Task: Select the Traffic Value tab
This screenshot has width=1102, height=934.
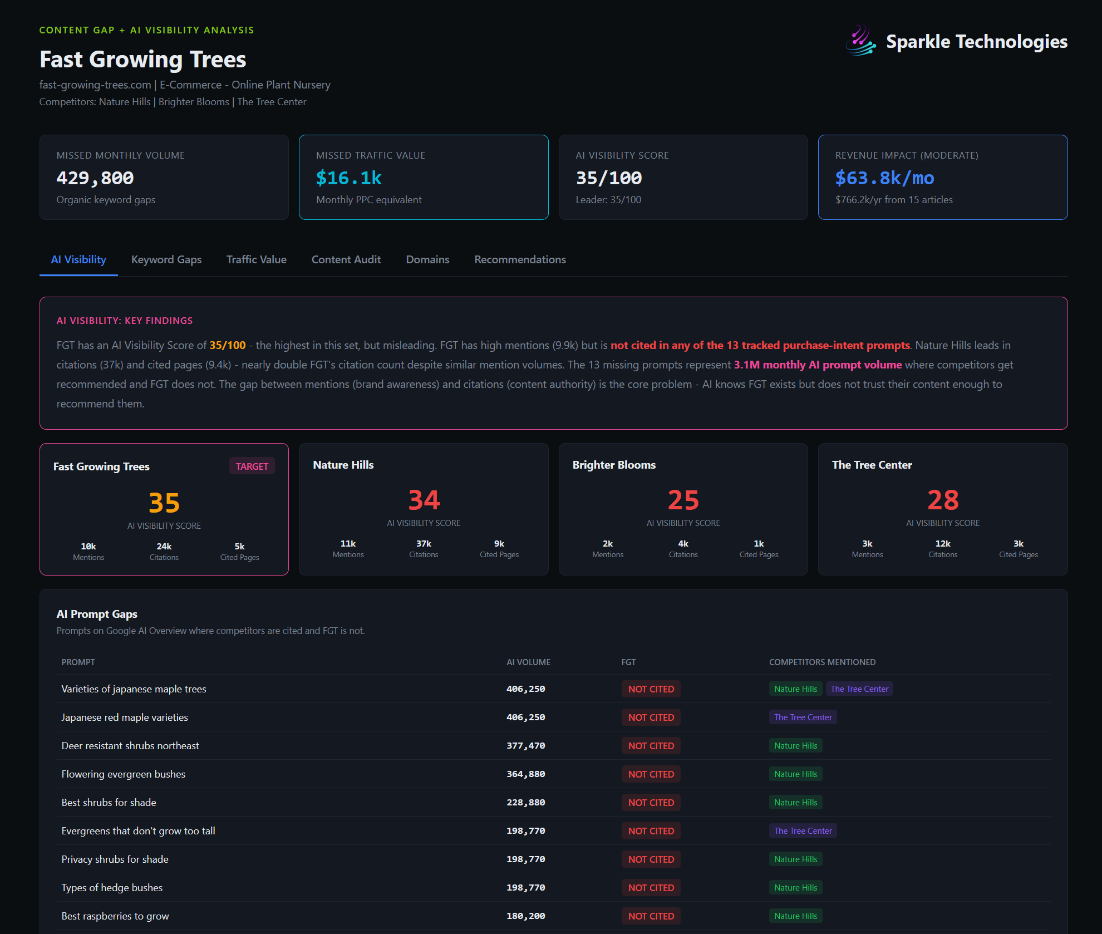Action: click(257, 259)
